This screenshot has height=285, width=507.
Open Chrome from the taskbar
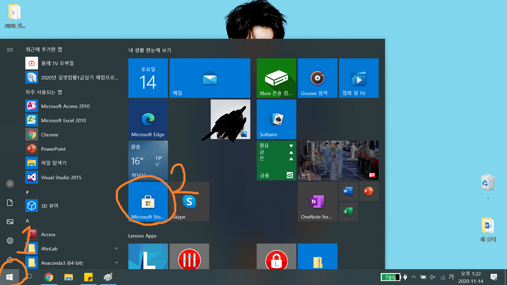tap(49, 277)
